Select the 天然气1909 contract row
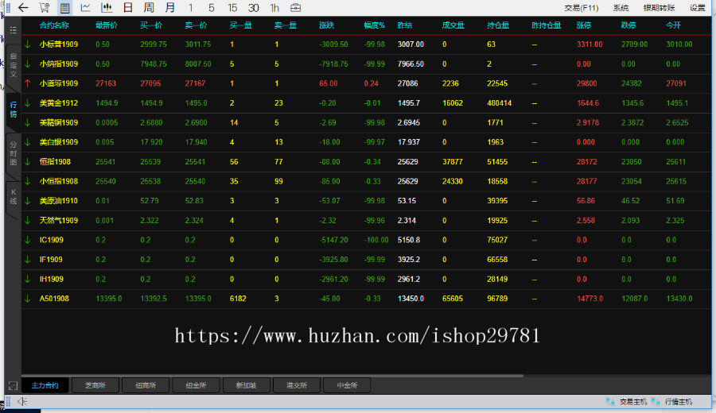This screenshot has height=413, width=716. click(x=366, y=221)
